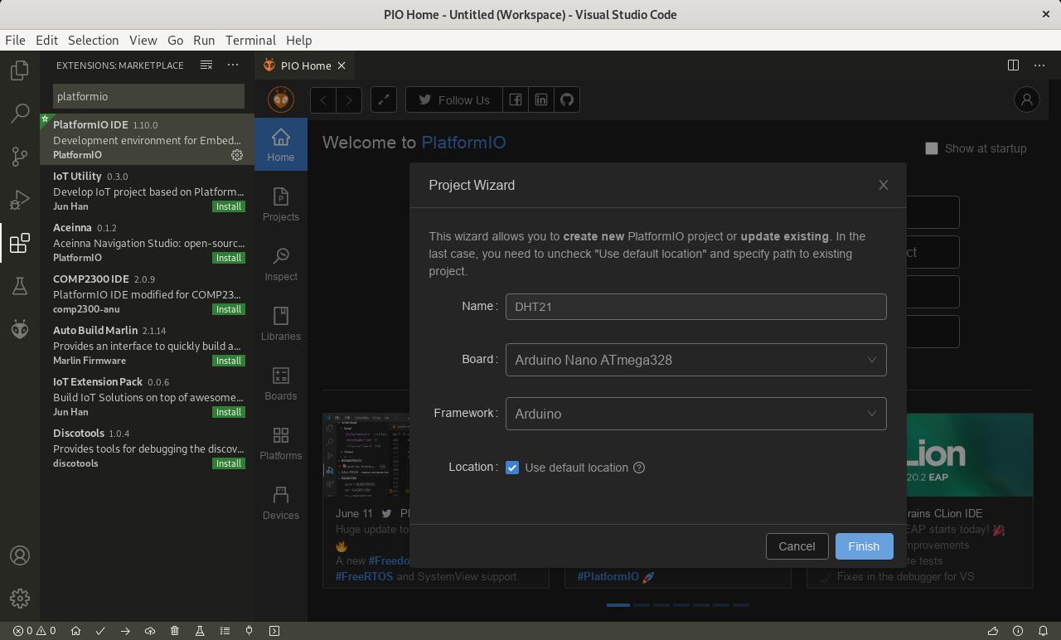
Task: Install the IoT Utility extension
Action: 229,206
